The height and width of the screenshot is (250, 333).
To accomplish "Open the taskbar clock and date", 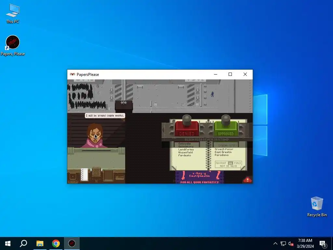I will pos(305,243).
